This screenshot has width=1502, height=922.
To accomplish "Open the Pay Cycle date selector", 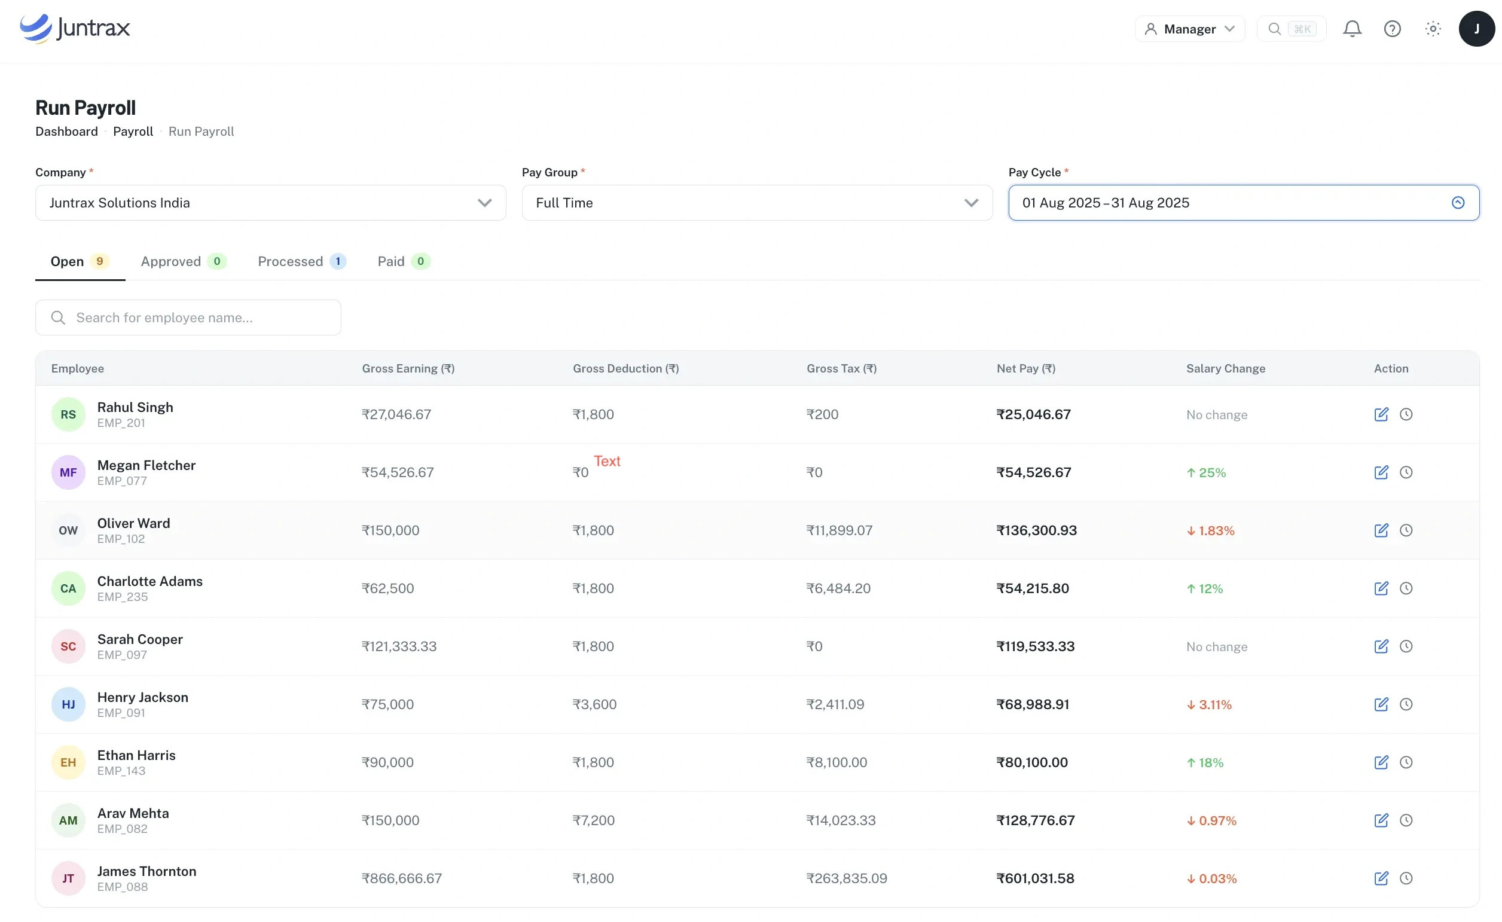I will pyautogui.click(x=1243, y=203).
